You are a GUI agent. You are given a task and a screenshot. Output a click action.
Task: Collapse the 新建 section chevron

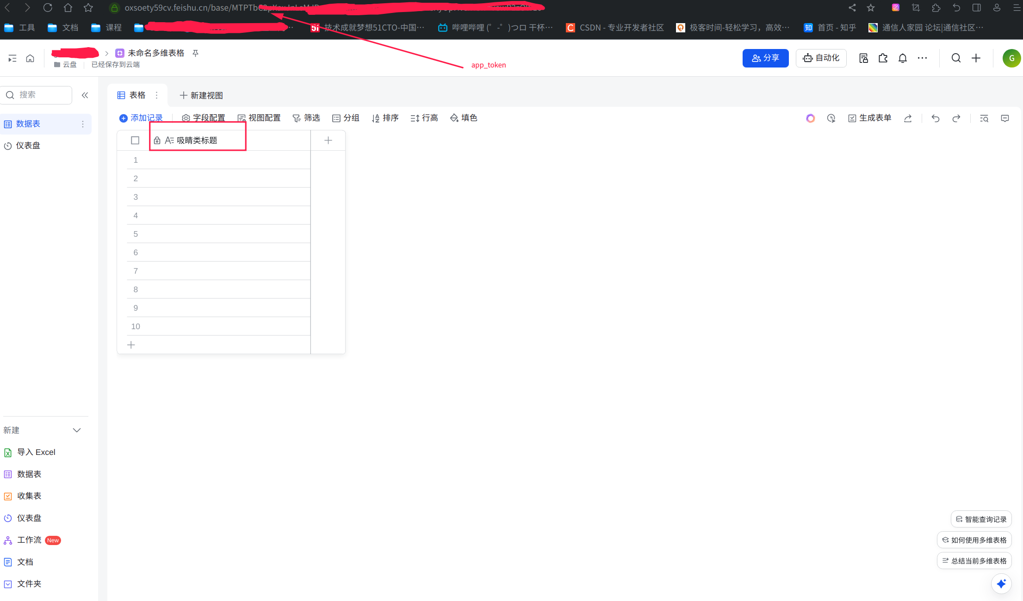77,430
